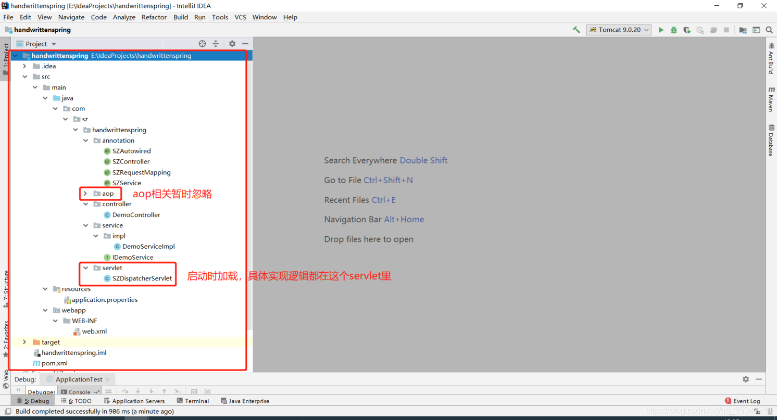Click the Run Anything window icon
Screen dimensions: 777x420
[x=756, y=30]
